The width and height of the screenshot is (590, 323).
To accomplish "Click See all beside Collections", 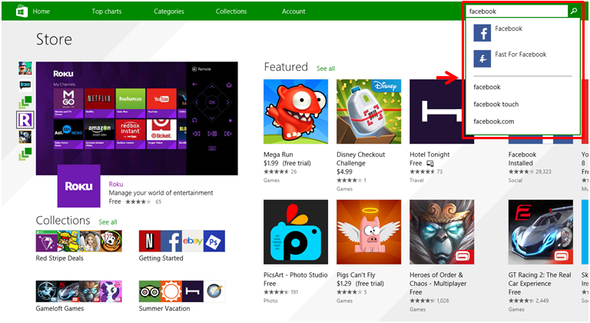I will point(108,222).
